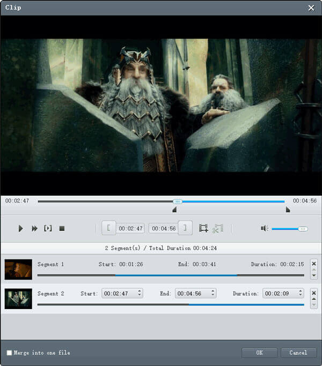
Task: Edit clip start time field 00:02:47 in toolbar
Action: [130, 228]
